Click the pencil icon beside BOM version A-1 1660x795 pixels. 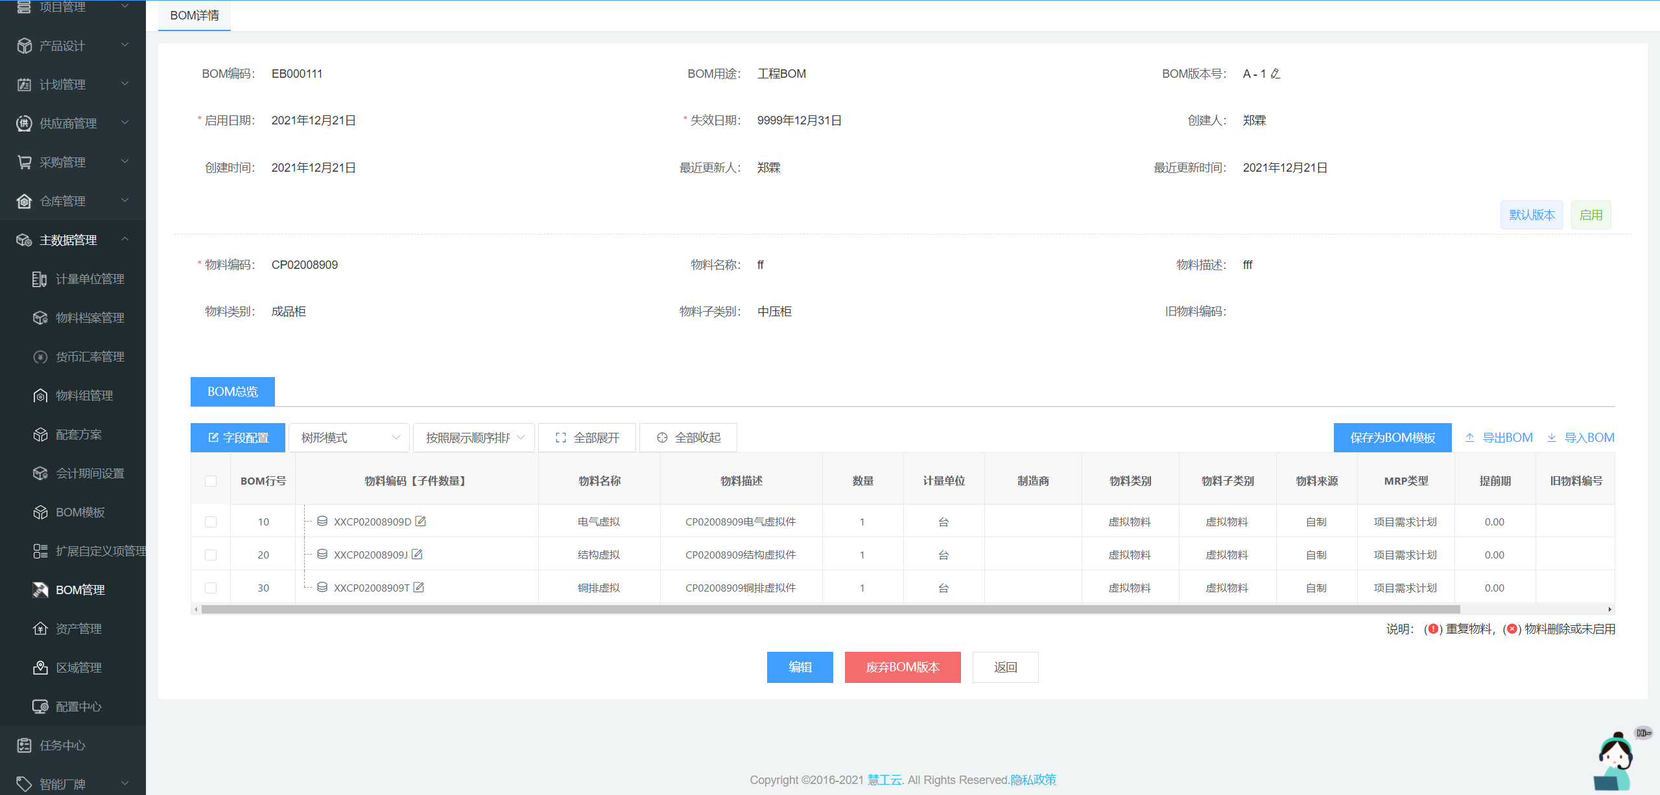1275,74
